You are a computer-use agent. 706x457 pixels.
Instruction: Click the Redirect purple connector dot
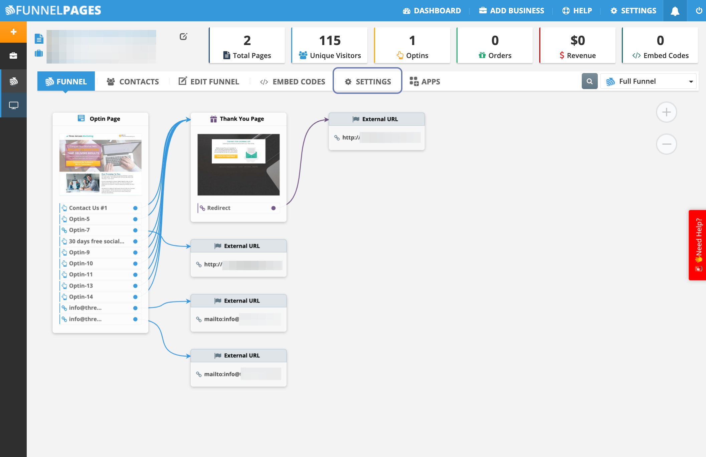(x=274, y=208)
